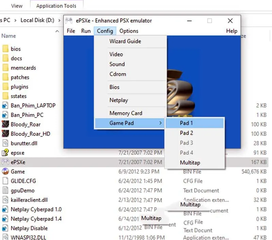Expand the chevron after Local Disk (D:)
The width and height of the screenshot is (272, 240).
coord(59,20)
